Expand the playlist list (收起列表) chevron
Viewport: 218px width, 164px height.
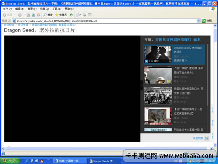[207, 138]
